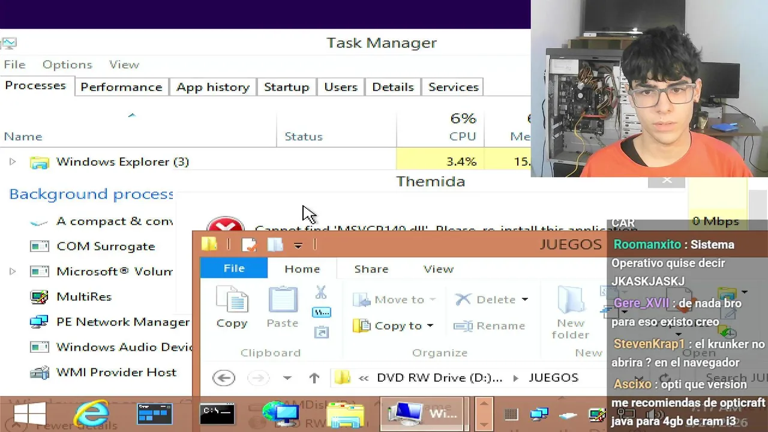The image size is (768, 432).
Task: Expand the Windows Explorer (3) process
Action: tap(12, 162)
